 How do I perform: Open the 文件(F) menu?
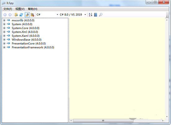[8, 9]
